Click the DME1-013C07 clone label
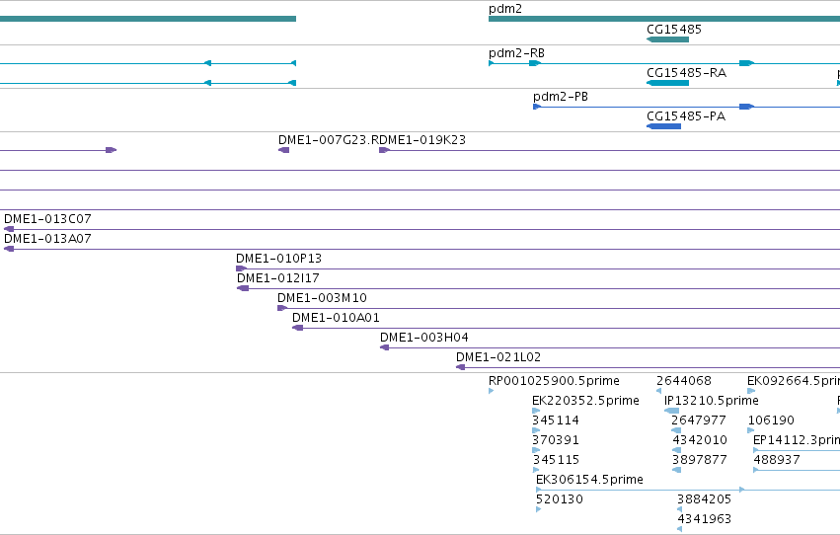 47,219
